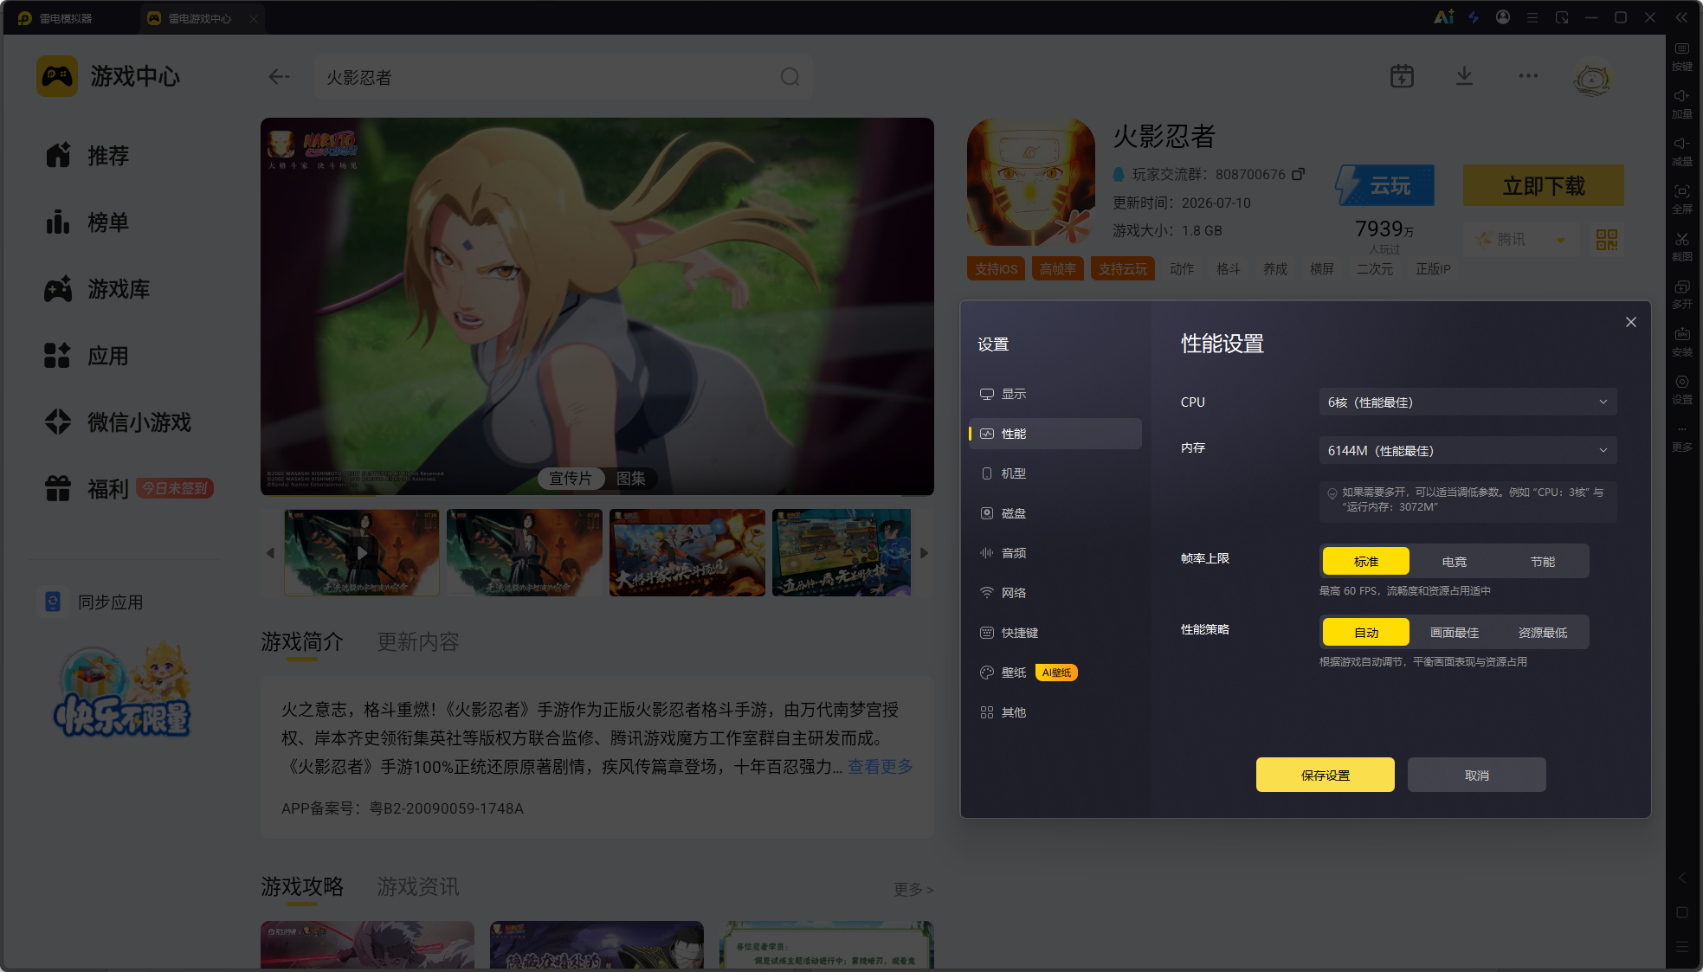Screen dimensions: 1703x972
Task: Click 查看更多 to expand description
Action: (x=881, y=767)
